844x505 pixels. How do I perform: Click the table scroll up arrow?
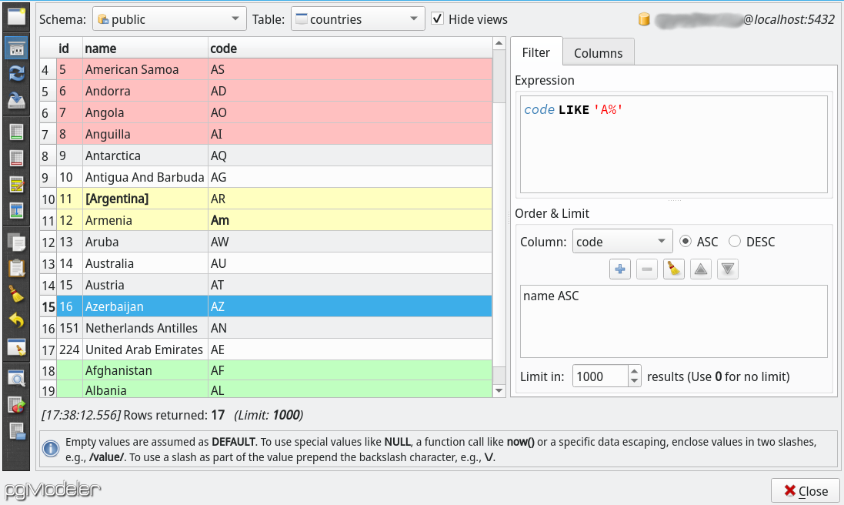[499, 43]
